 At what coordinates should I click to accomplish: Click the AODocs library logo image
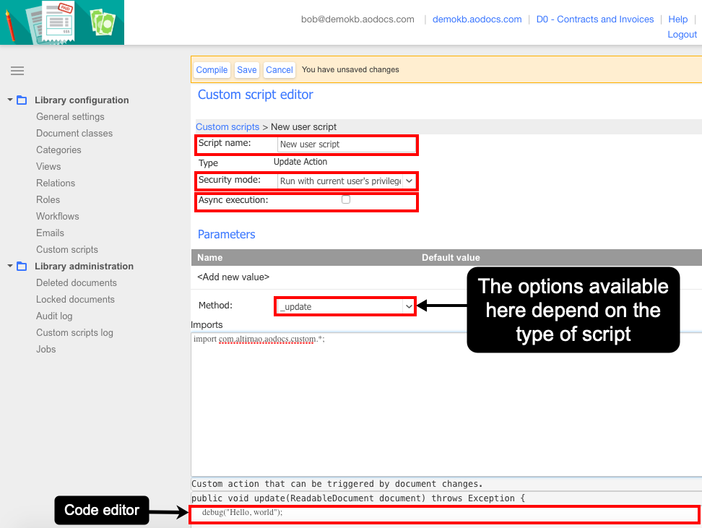coord(62,22)
